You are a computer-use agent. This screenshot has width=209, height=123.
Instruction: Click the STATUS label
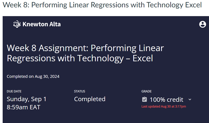click(x=80, y=91)
